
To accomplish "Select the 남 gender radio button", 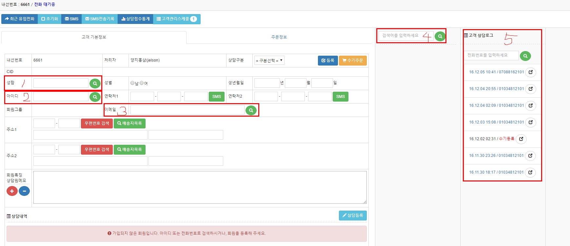I will coord(132,83).
